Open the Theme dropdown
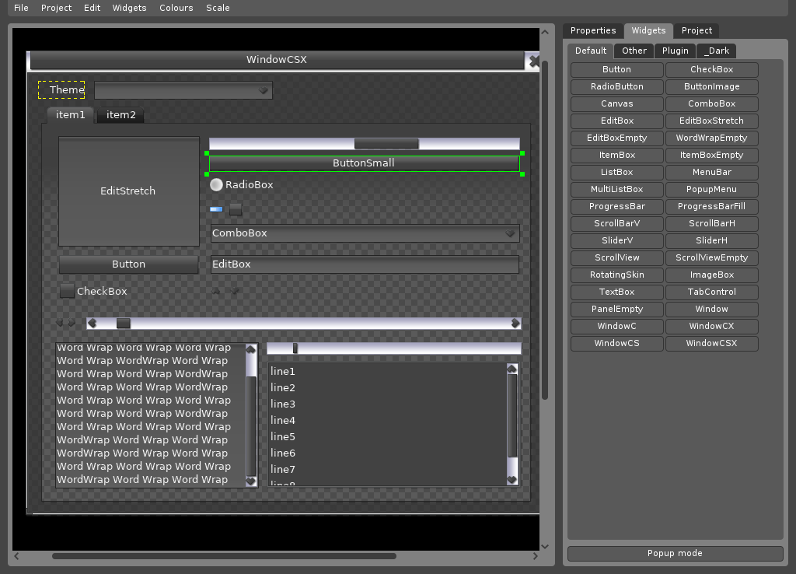This screenshot has width=796, height=574. 183,90
